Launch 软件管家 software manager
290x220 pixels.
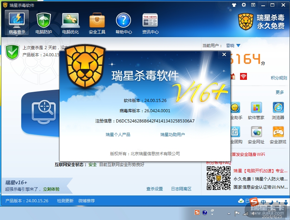tap(256, 111)
